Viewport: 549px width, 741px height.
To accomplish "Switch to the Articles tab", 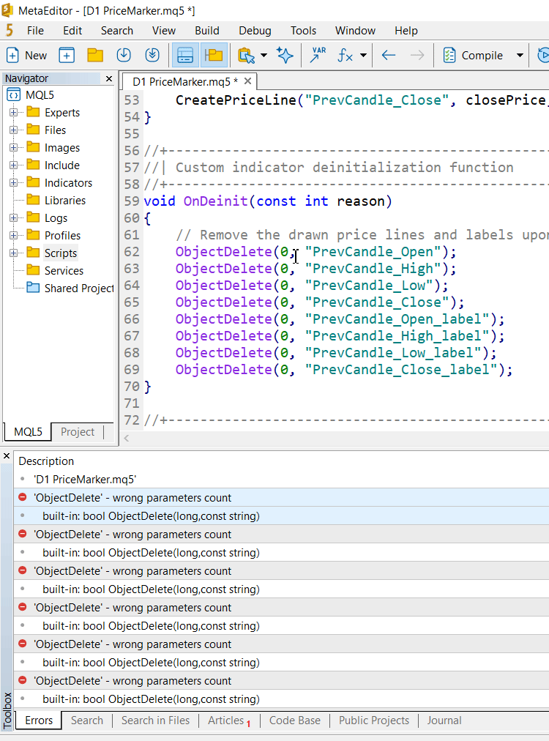I will [x=228, y=720].
